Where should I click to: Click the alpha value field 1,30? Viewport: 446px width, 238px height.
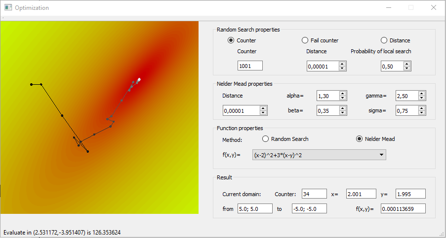[328, 96]
